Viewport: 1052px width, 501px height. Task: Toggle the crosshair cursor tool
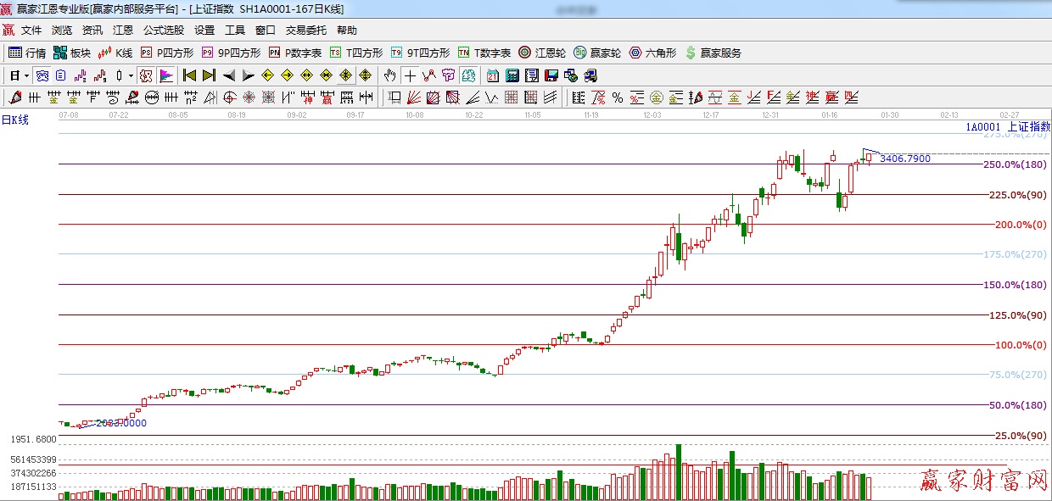click(409, 75)
